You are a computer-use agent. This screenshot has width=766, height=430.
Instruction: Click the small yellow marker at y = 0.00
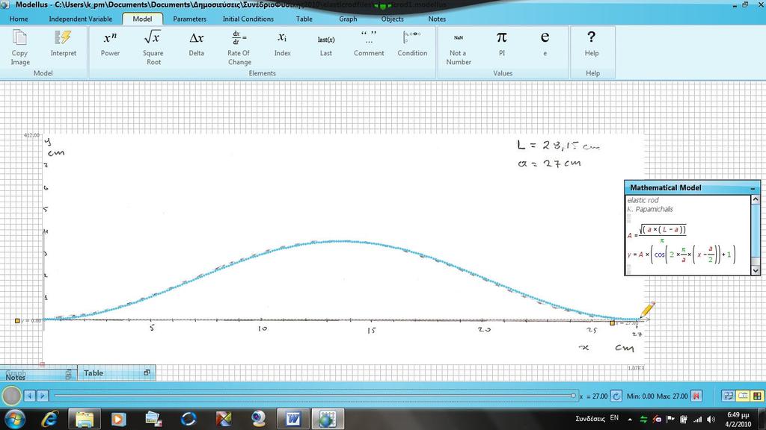[18, 321]
